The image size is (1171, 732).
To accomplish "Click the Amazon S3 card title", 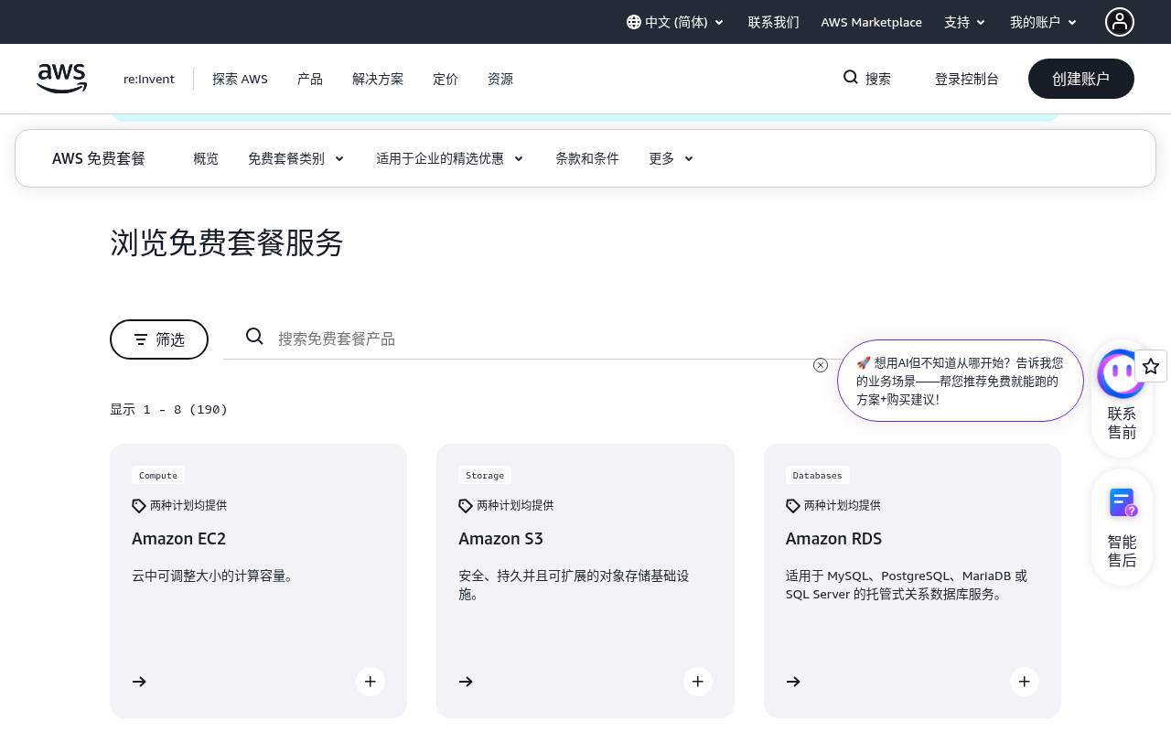I will pyautogui.click(x=501, y=539).
